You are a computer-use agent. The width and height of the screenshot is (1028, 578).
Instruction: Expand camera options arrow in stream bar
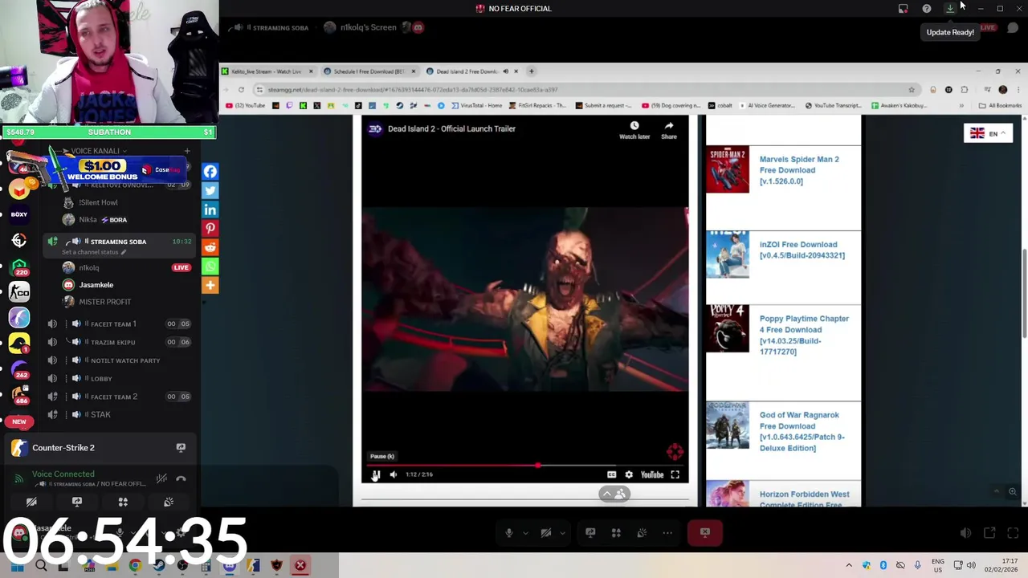pyautogui.click(x=562, y=533)
